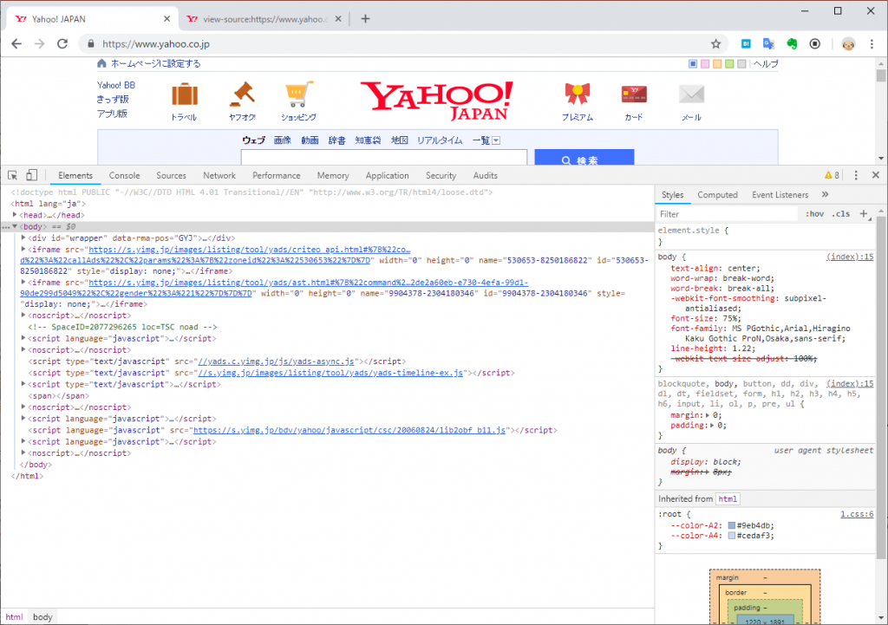Click the warnings count badge showing 8
888x625 pixels.
click(832, 175)
